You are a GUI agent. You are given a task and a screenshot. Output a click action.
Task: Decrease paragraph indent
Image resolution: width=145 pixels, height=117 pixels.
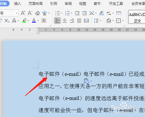pos(77,13)
